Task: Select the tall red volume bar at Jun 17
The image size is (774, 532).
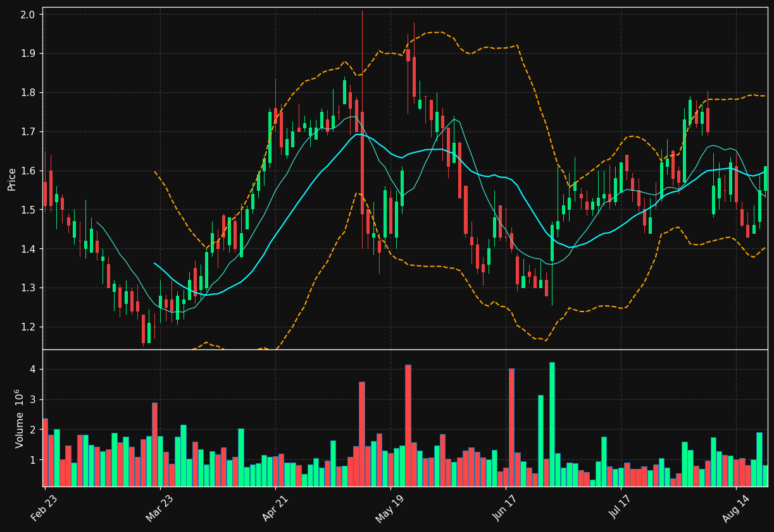Action: [511, 427]
